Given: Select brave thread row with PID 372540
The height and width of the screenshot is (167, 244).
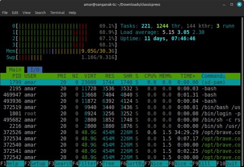Looking at the screenshot, I should pyautogui.click(x=120, y=145).
